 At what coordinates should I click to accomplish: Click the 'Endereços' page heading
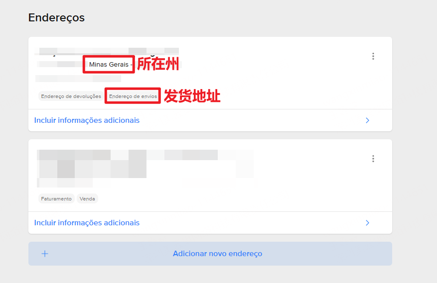56,18
